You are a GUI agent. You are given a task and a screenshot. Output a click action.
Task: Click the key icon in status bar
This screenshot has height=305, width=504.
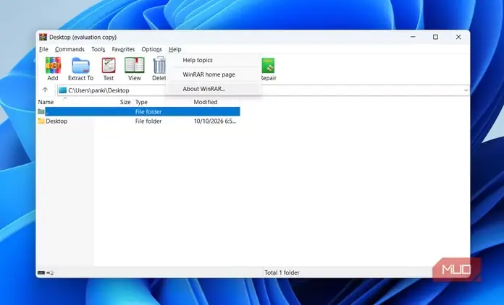[x=51, y=273]
